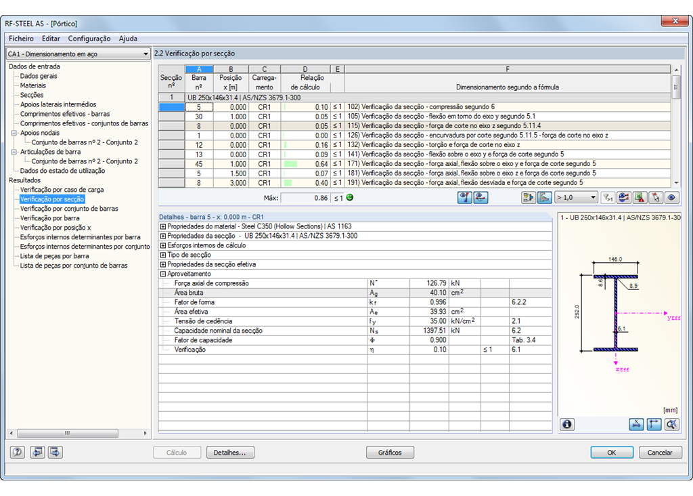Select Apoios laterais intermédios tree item
This screenshot has height=496, width=693.
point(58,104)
